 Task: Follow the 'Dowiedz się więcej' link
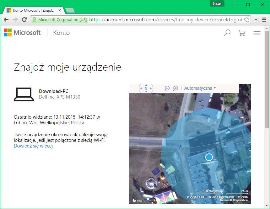point(33,146)
